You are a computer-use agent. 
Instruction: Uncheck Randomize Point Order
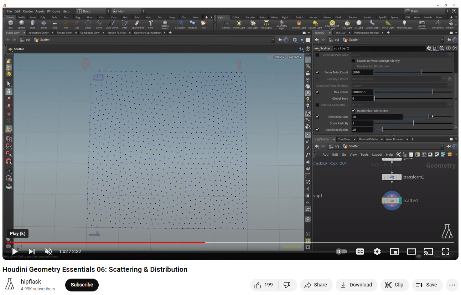click(x=353, y=111)
